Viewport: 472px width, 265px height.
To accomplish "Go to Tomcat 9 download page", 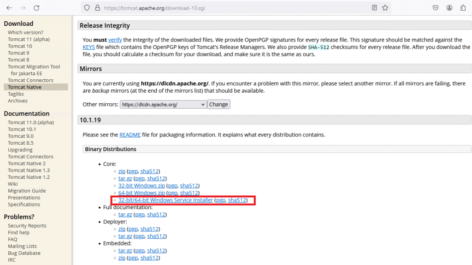I will tap(18, 53).
